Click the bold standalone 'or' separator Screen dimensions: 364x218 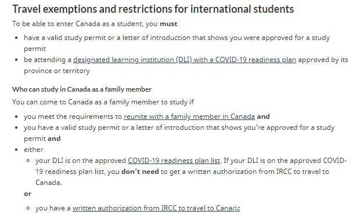coord(27,194)
